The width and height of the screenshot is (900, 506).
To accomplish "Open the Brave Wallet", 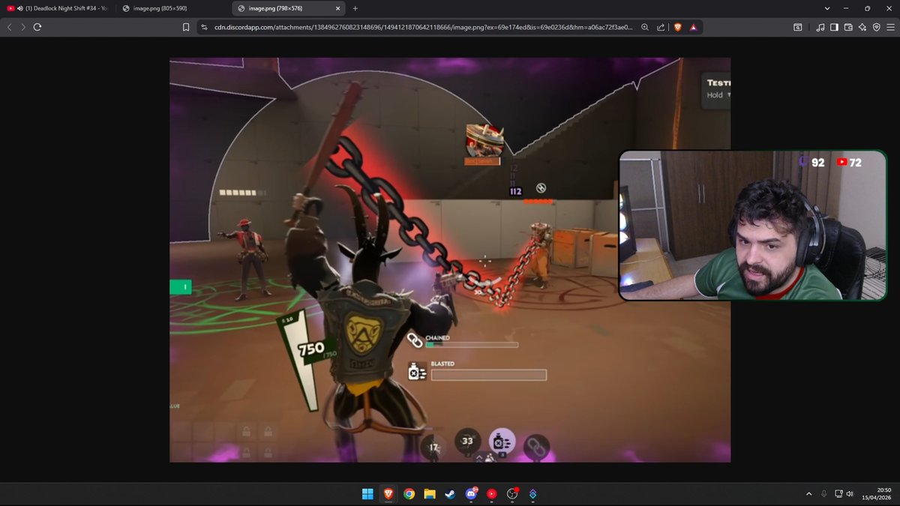I will (849, 27).
